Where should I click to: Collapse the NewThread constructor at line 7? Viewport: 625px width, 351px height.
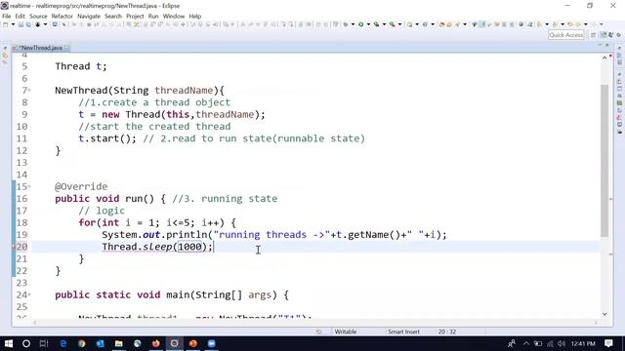pyautogui.click(x=29, y=91)
